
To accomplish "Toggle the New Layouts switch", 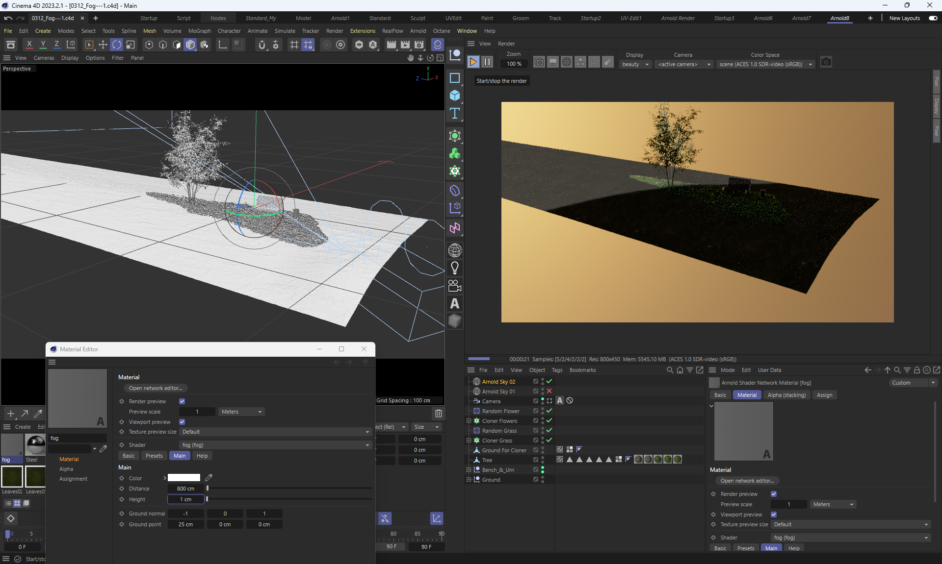I will point(933,18).
